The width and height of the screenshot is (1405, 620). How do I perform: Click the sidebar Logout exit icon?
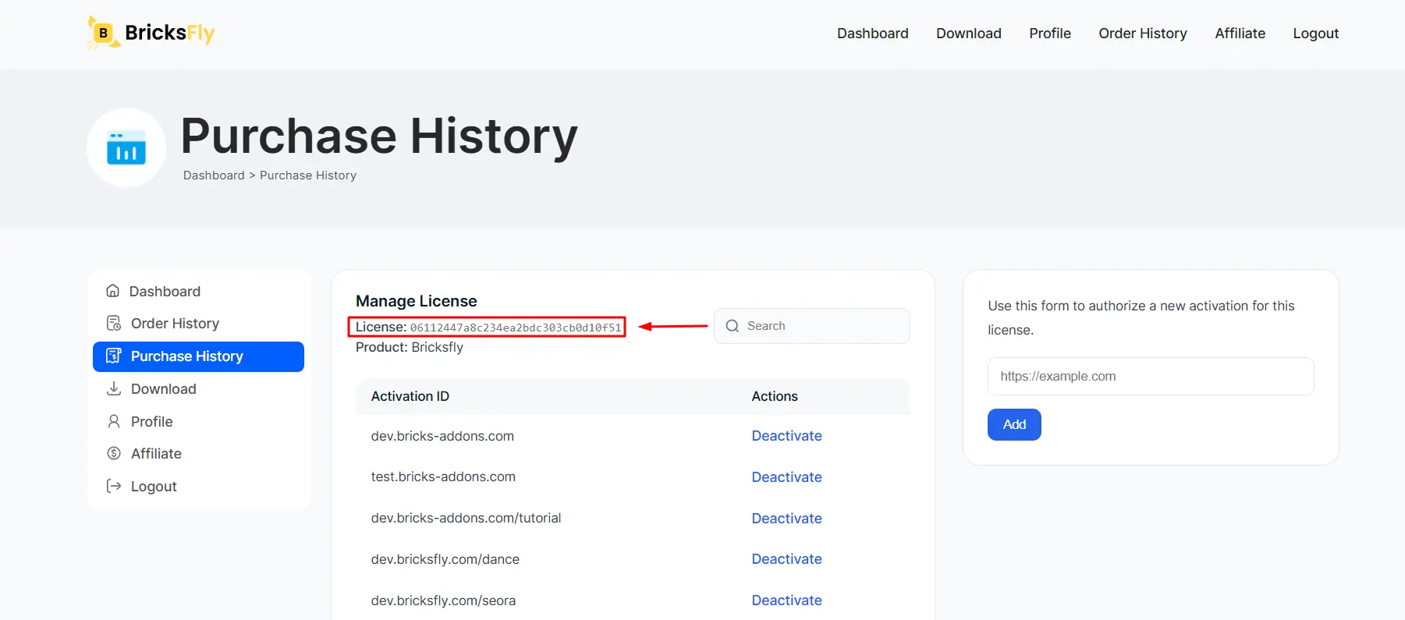pyautogui.click(x=114, y=486)
